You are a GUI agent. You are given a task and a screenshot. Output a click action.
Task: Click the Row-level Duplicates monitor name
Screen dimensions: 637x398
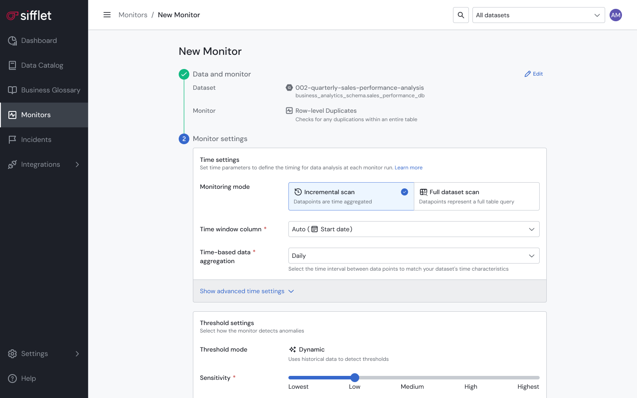[x=326, y=111]
